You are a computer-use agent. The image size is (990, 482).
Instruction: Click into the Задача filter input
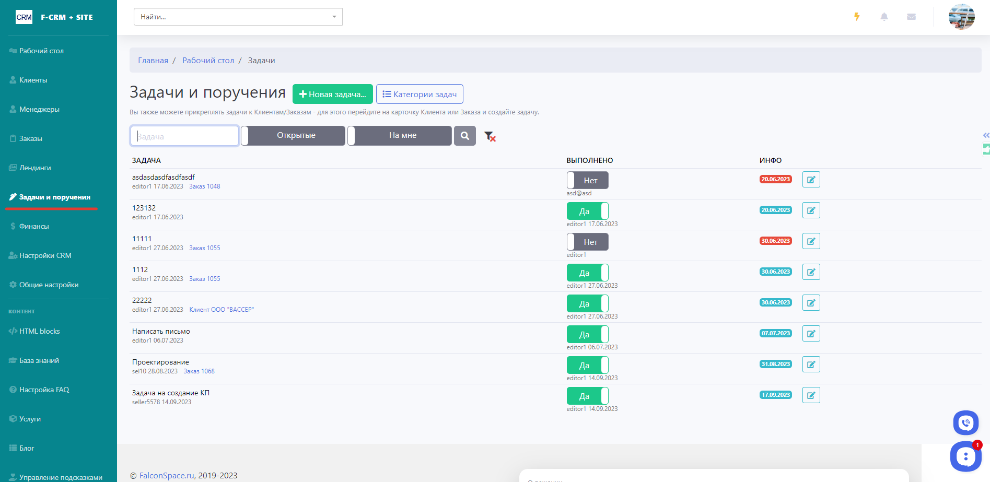pyautogui.click(x=184, y=136)
